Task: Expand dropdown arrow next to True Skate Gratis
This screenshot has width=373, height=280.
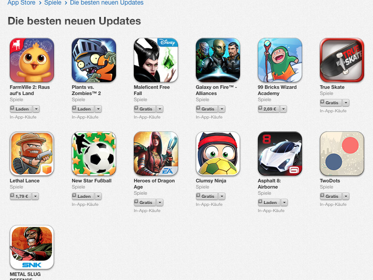Action: click(346, 103)
